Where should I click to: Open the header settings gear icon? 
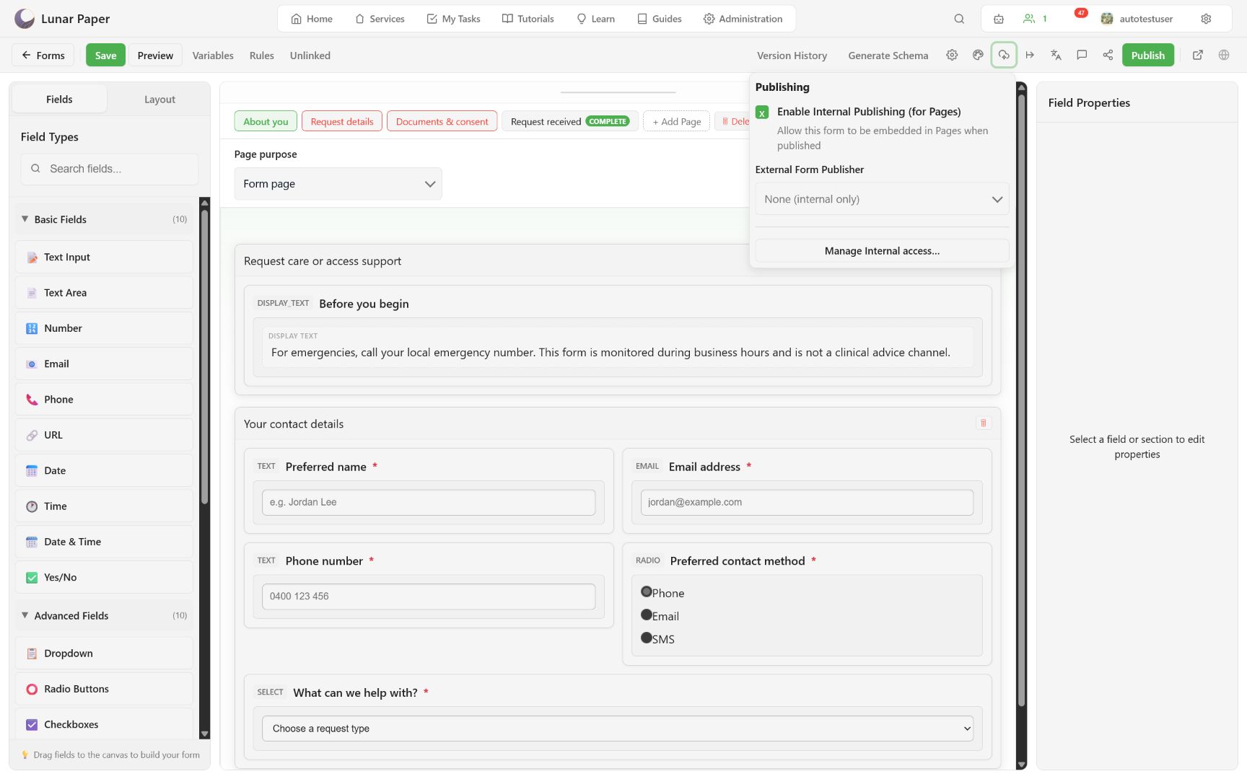(x=1206, y=19)
